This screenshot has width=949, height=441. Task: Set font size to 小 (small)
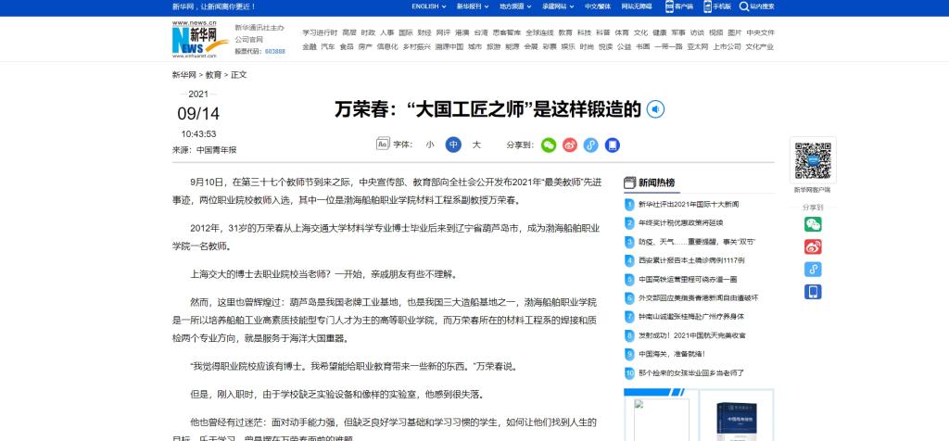coord(429,145)
